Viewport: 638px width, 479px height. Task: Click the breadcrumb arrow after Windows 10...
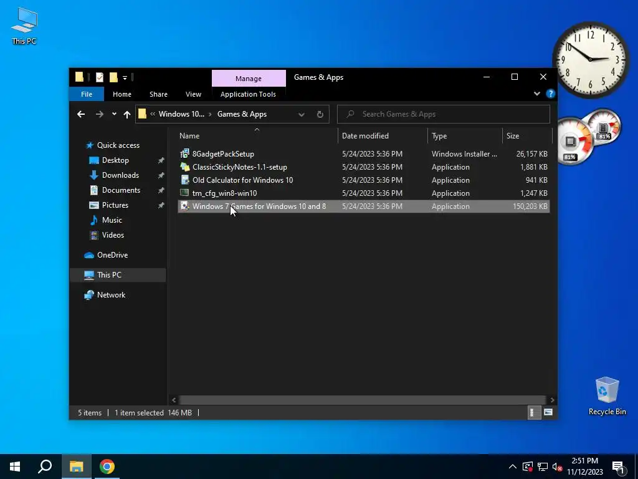click(x=211, y=115)
